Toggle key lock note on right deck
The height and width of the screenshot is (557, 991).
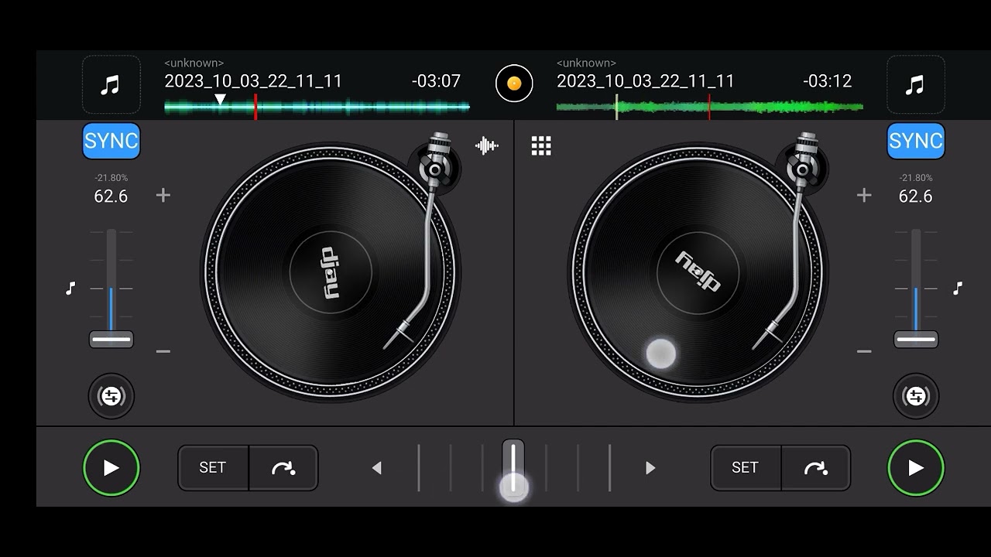[x=958, y=289]
